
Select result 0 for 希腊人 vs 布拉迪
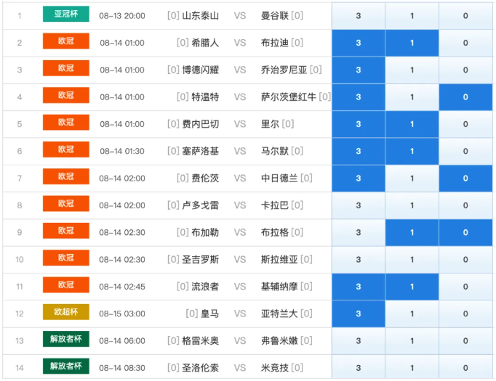(465, 43)
